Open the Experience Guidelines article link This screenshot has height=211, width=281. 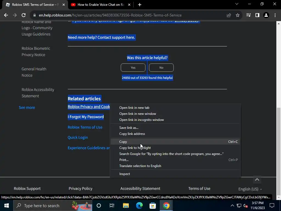89,148
